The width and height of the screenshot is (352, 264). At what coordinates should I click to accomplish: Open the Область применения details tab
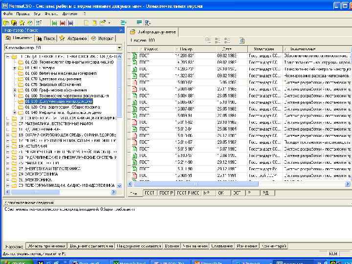click(x=46, y=246)
